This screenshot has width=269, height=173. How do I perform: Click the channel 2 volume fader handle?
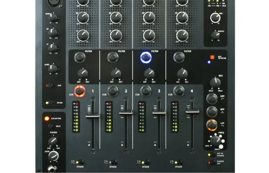click(x=126, y=114)
